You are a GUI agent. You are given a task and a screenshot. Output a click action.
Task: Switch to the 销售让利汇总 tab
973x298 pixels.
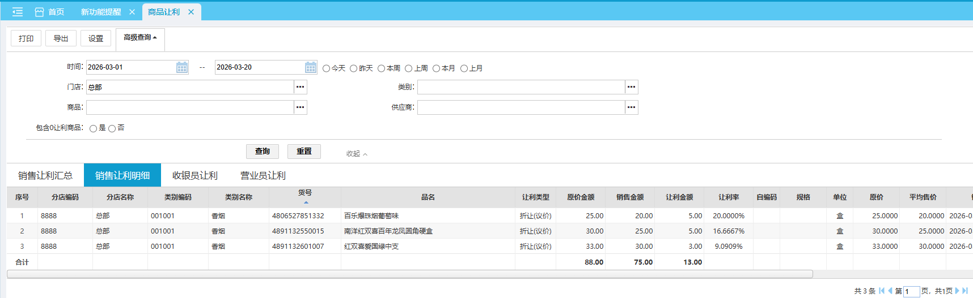[45, 175]
